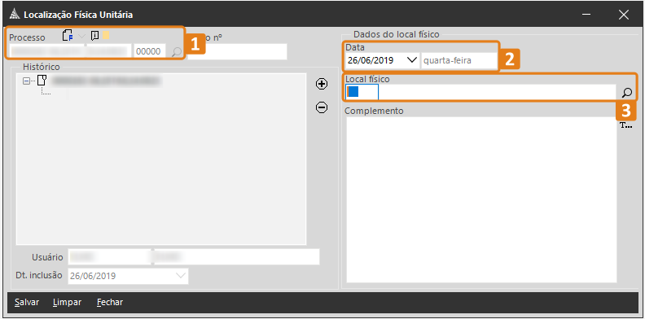645x319 pixels.
Task: Click the blurred Processo number field
Action: [70, 51]
